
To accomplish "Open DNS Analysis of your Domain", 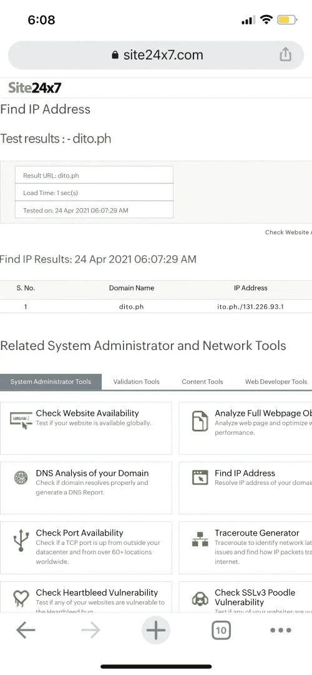I will tap(92, 473).
